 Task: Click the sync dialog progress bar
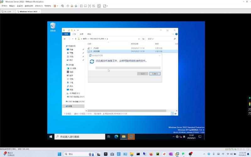point(128,68)
